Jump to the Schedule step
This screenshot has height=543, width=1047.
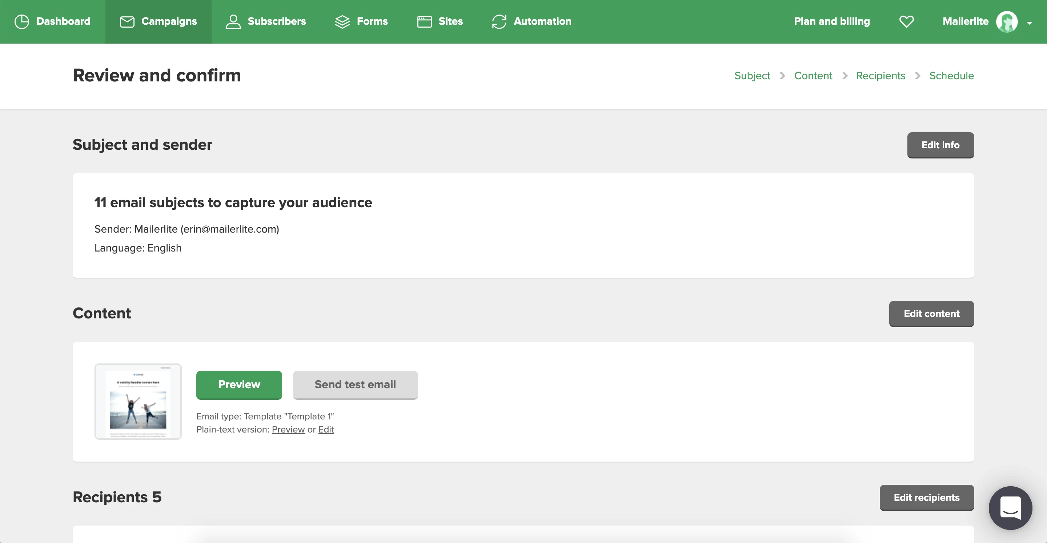click(951, 76)
